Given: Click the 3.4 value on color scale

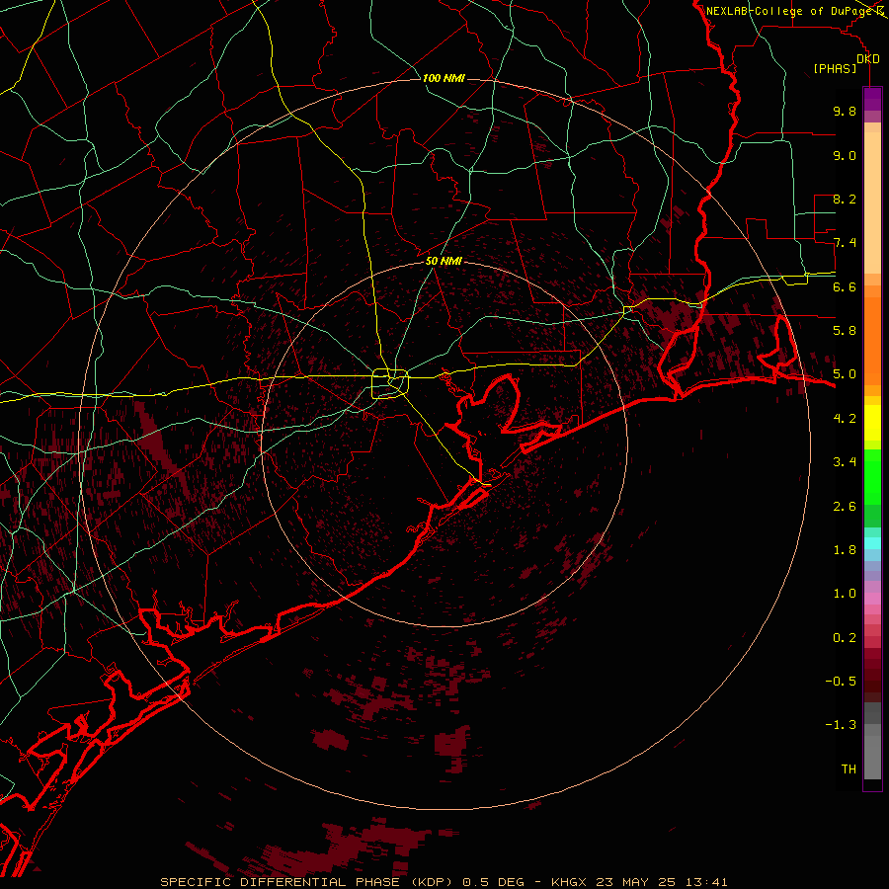Looking at the screenshot, I should (x=845, y=462).
